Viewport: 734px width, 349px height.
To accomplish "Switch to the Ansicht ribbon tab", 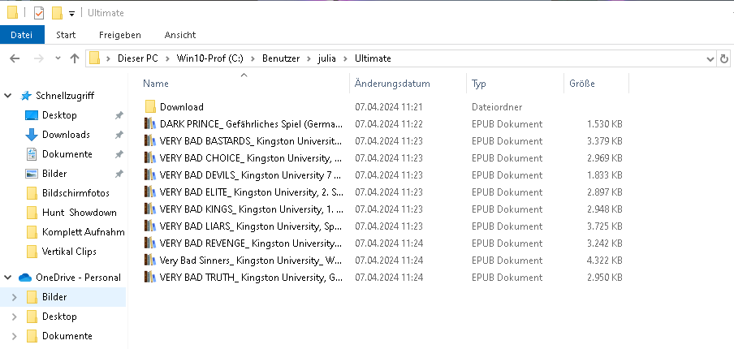I will tap(180, 35).
